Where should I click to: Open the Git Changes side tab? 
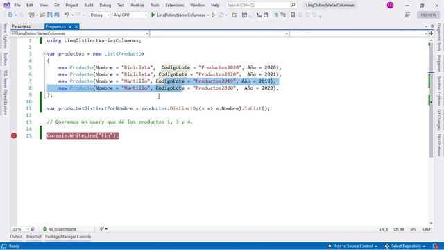click(x=439, y=119)
